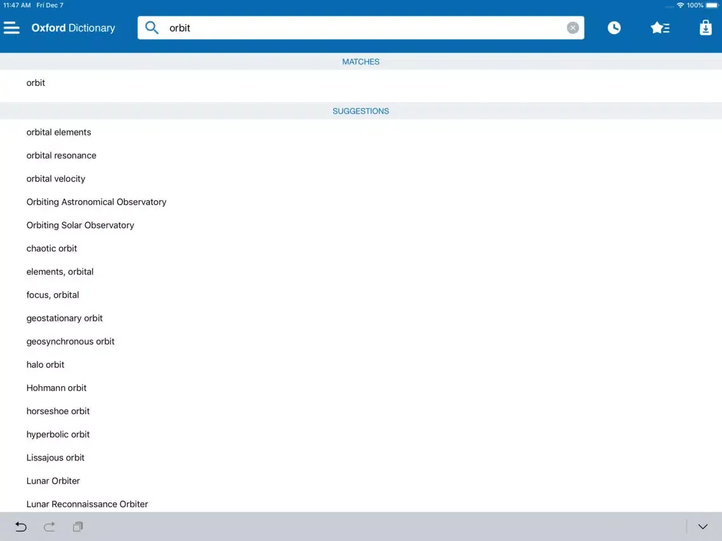Open the geostationary orbit entry
The height and width of the screenshot is (541, 722).
point(64,318)
